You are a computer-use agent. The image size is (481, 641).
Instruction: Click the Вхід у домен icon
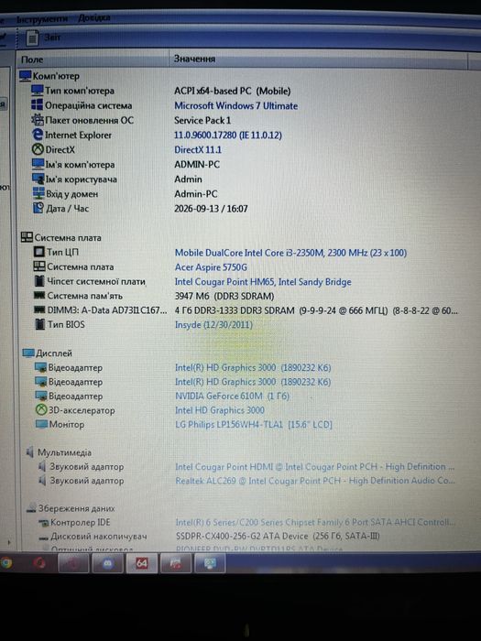pyautogui.click(x=38, y=193)
